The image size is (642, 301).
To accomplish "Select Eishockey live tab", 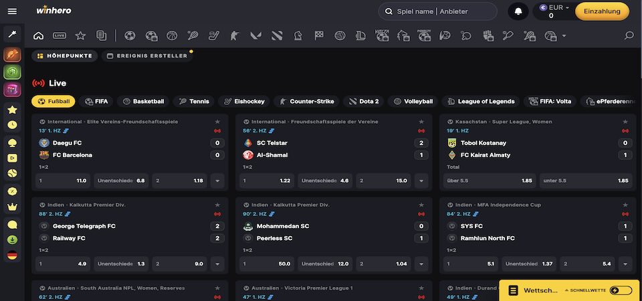I will point(244,101).
